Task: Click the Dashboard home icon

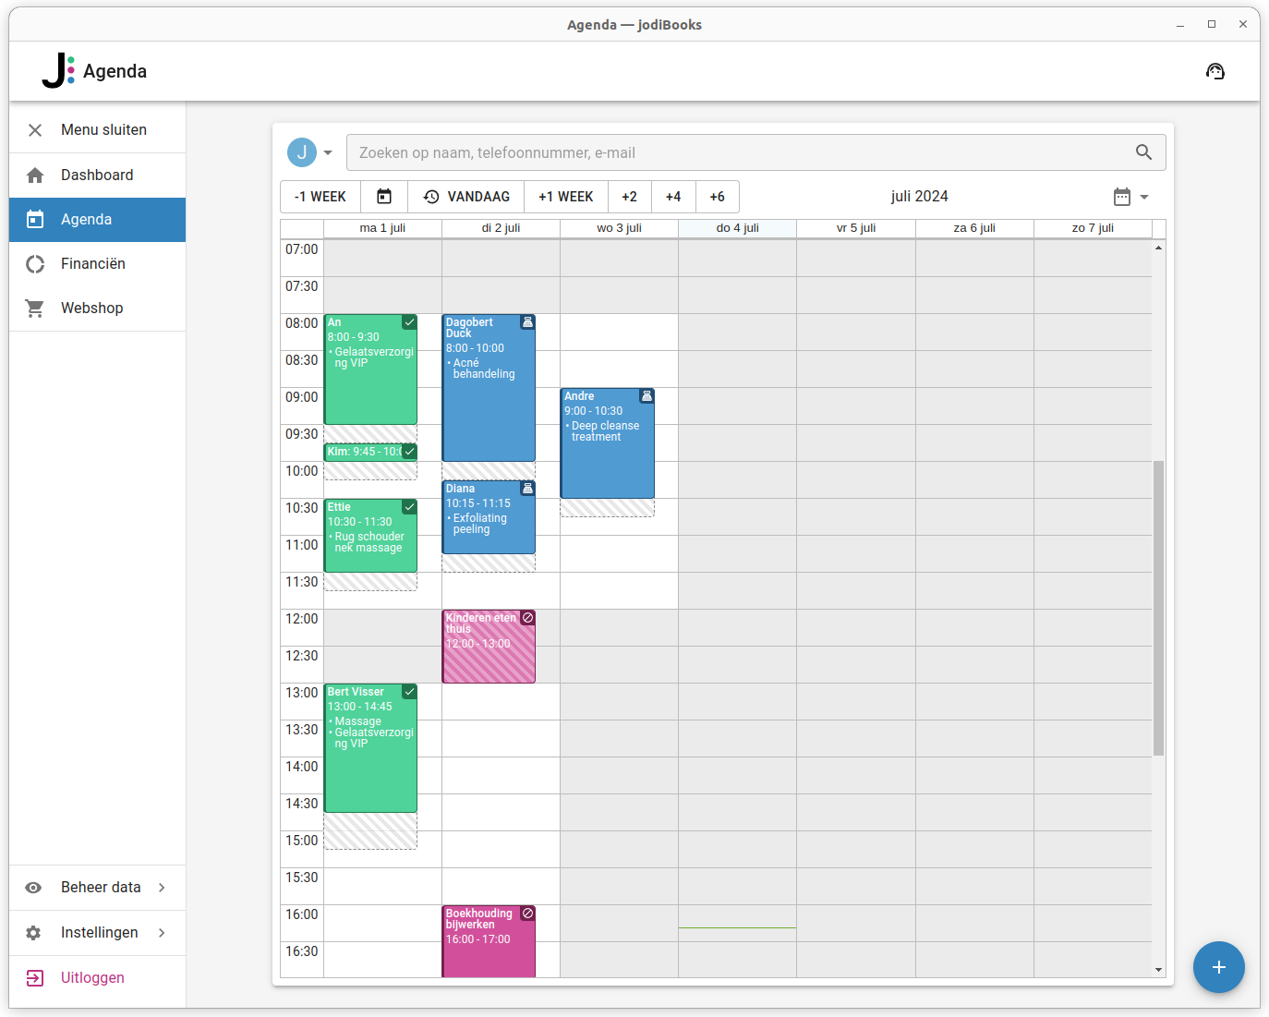Action: [x=35, y=176]
